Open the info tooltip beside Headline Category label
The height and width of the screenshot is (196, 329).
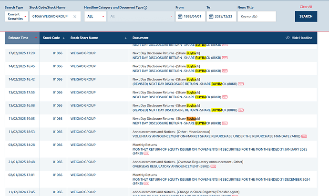pos(145,8)
